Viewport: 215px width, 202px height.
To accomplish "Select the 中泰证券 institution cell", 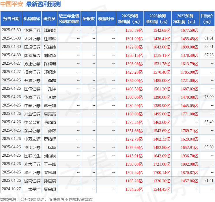I will click(32, 106).
